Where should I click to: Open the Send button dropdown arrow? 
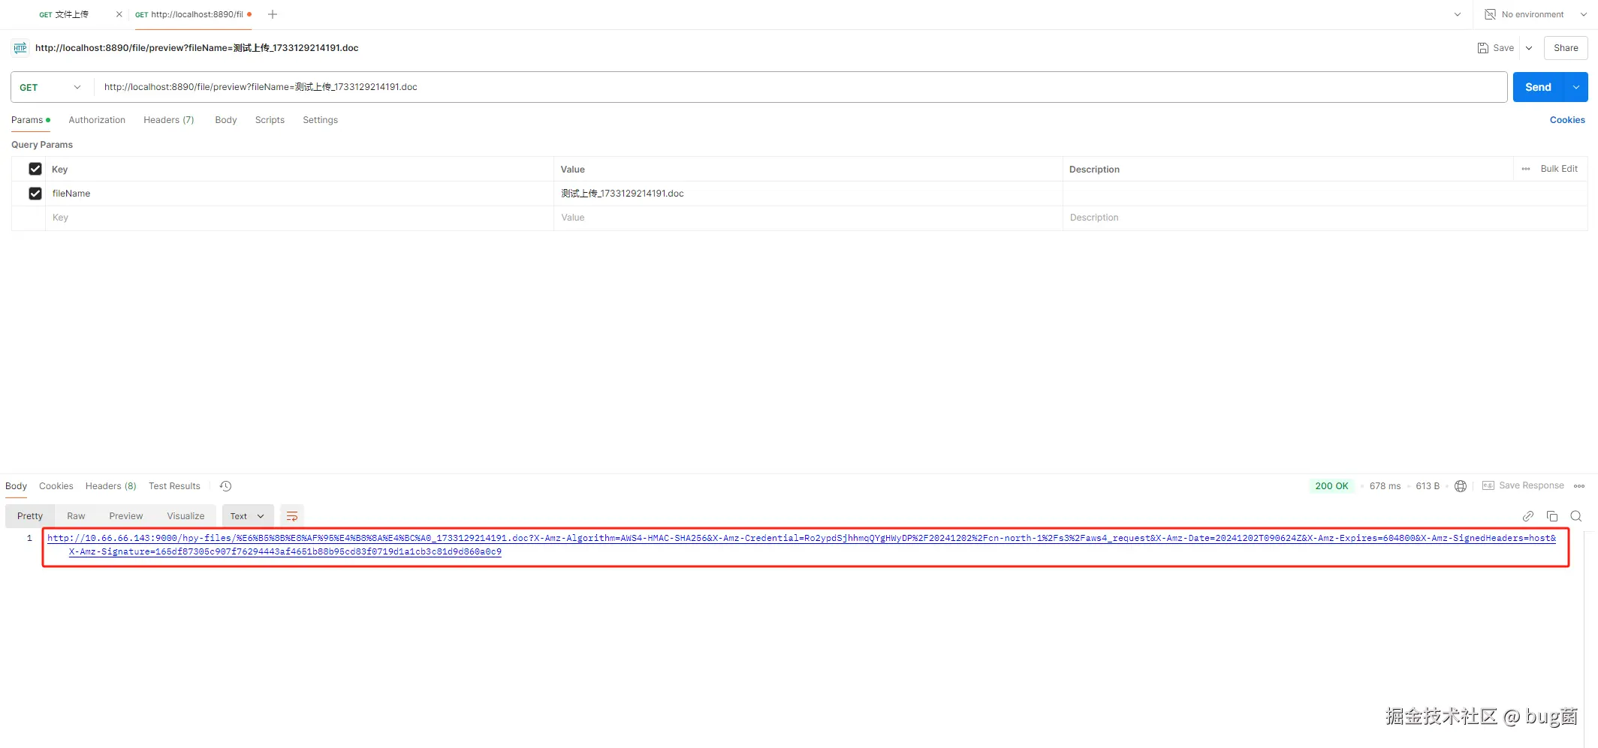click(1576, 87)
